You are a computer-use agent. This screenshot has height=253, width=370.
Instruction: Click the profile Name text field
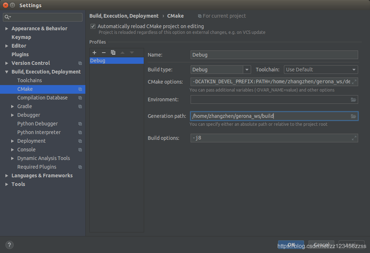coord(274,55)
